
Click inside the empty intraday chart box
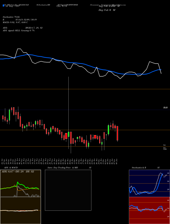68,190
